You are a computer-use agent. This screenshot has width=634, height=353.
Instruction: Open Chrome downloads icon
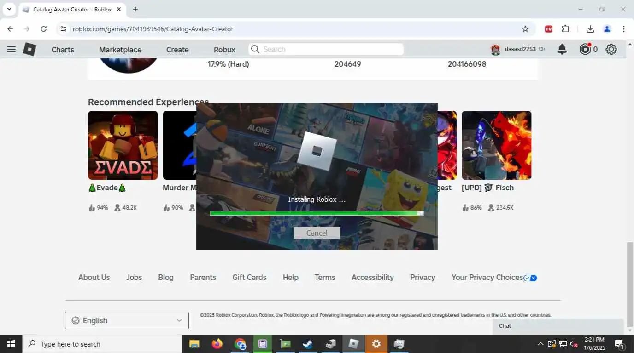(x=590, y=29)
